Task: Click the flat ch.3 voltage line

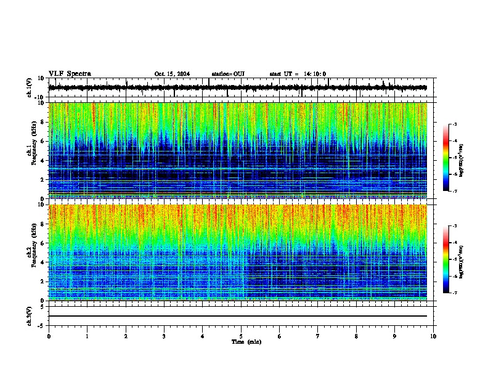Action: [x=237, y=316]
